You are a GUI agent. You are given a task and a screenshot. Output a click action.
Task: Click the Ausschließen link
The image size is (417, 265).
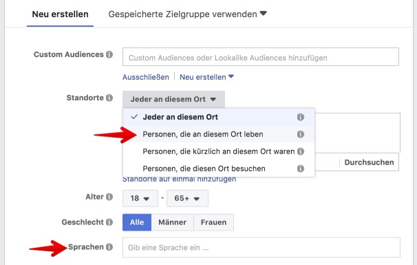click(x=146, y=77)
